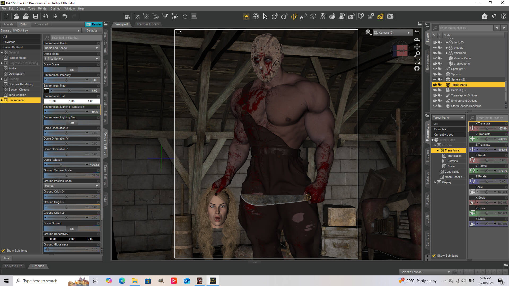The width and height of the screenshot is (509, 286).
Task: Open the Ground Position Mode dropdown
Action: [72, 186]
